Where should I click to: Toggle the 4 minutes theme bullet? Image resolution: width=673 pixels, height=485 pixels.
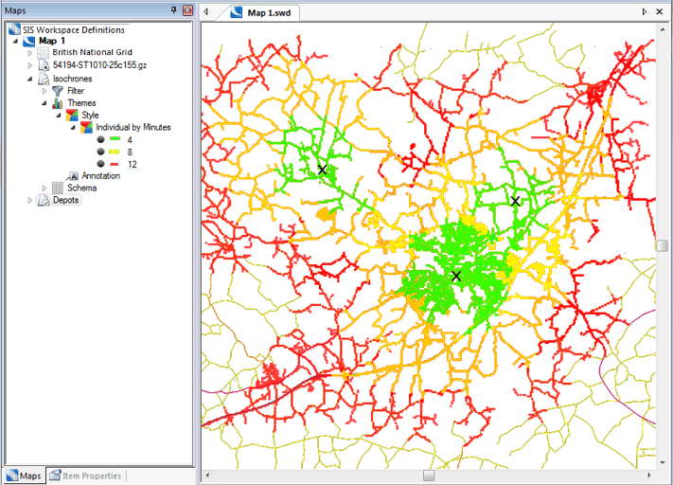pyautogui.click(x=100, y=139)
